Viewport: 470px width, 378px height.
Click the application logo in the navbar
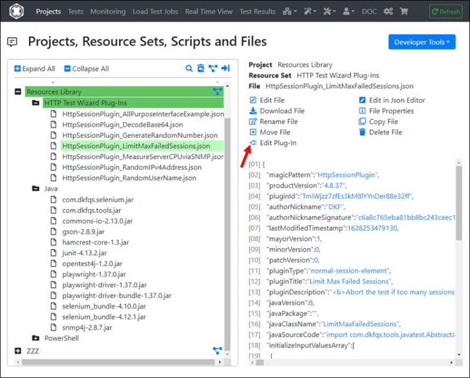[x=16, y=11]
